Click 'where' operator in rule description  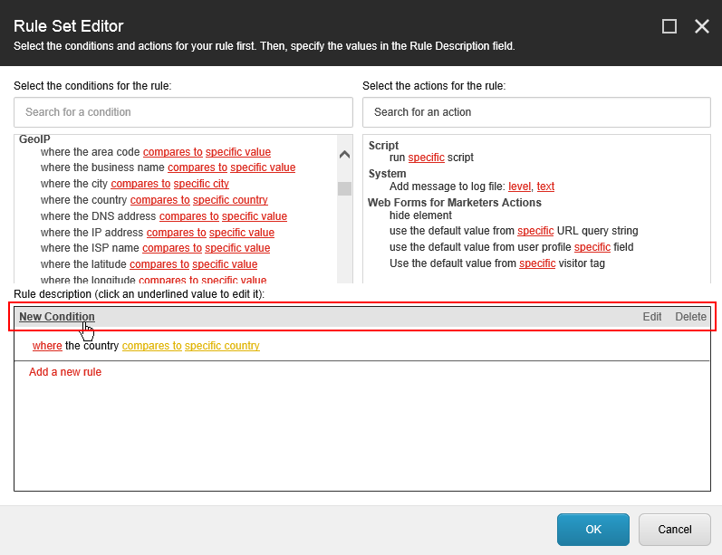pos(47,346)
